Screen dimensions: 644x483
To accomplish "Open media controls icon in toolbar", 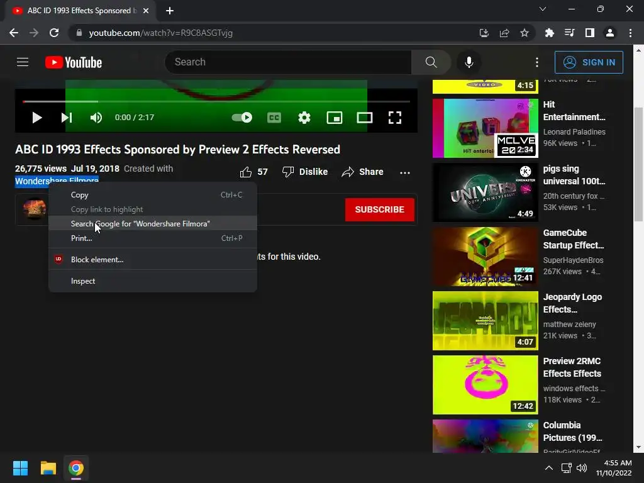I will pos(569,33).
